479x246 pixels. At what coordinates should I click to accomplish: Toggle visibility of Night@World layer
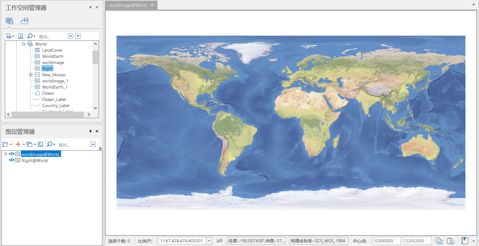(x=12, y=160)
